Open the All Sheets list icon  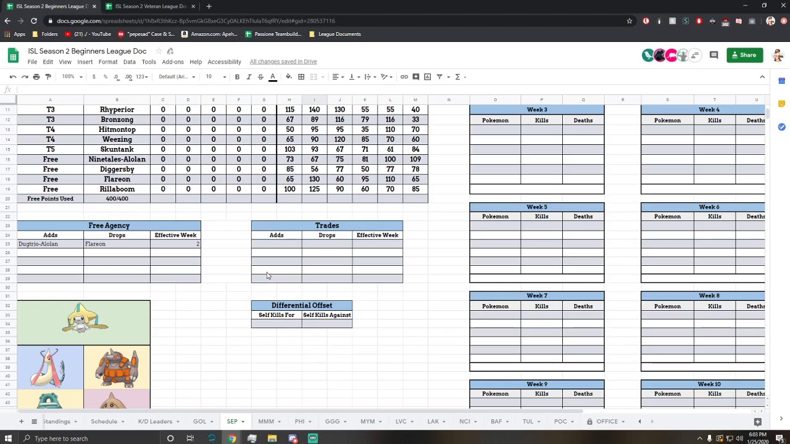pyautogui.click(x=35, y=422)
